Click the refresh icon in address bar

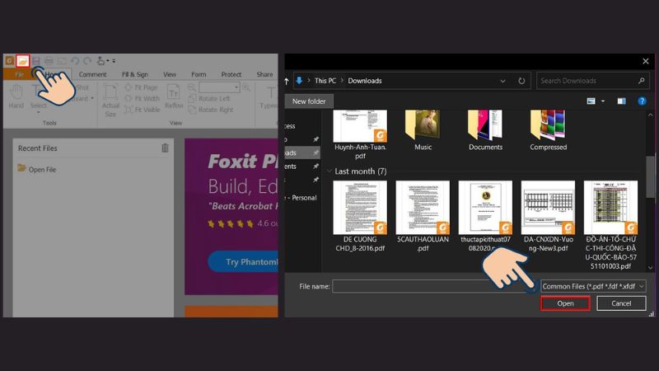point(521,81)
